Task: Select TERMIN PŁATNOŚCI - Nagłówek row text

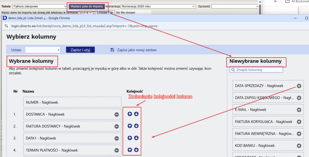Action: [52, 150]
